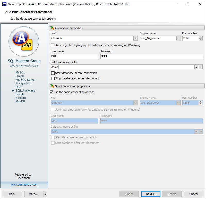Uncheck Use the same connection options
The width and height of the screenshot is (206, 199).
51,92
